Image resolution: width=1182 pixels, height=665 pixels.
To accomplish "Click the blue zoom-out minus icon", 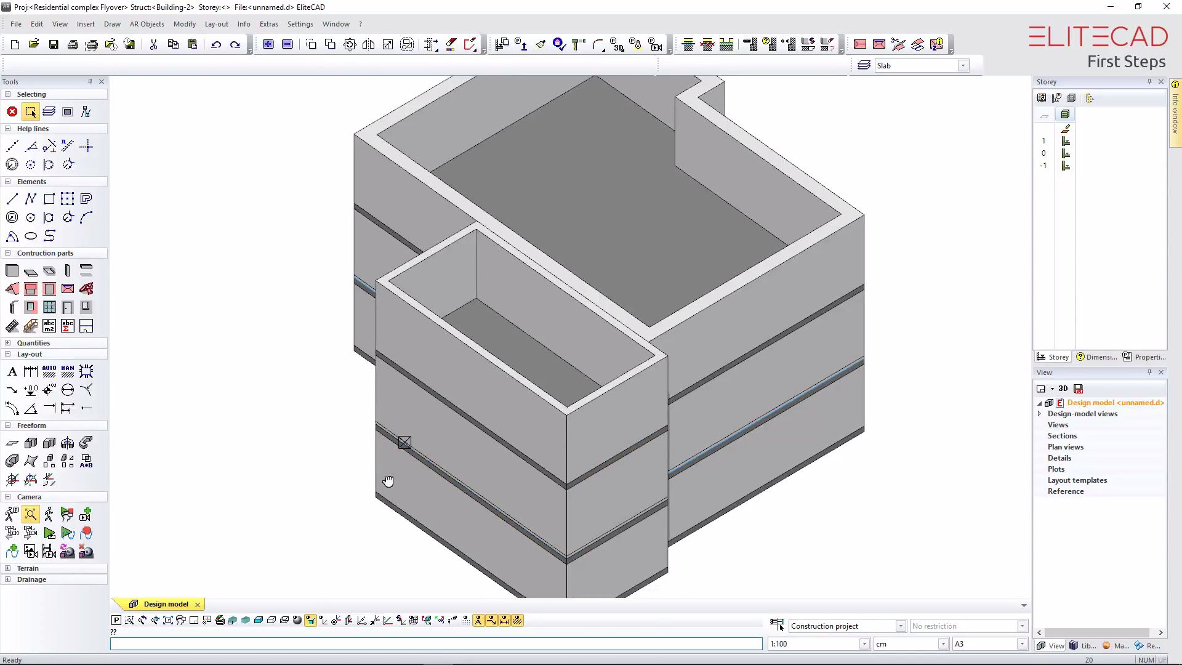I will tap(287, 44).
